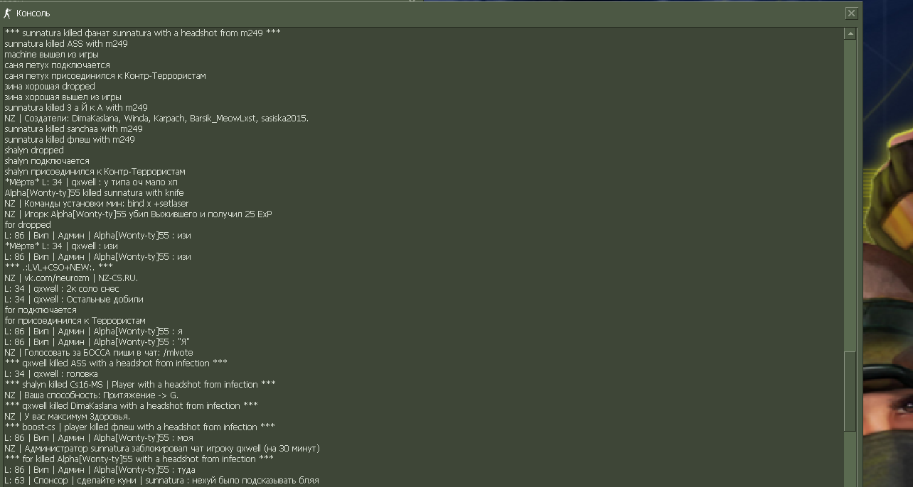Click the scrollbar up arrow button
The image size is (913, 487).
coord(850,33)
